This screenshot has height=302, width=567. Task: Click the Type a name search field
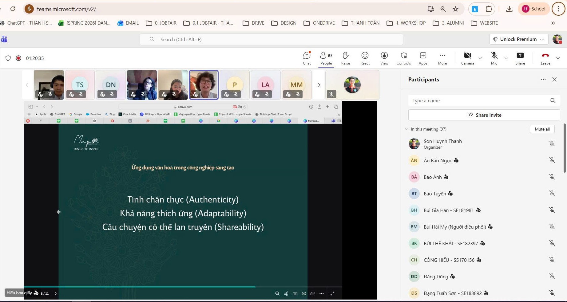coord(480,101)
